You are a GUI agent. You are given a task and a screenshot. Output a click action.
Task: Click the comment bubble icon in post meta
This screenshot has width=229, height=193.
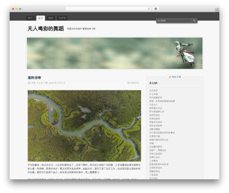[x=128, y=83]
